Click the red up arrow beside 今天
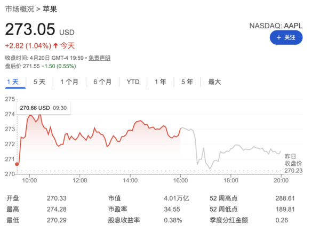Image resolution: width=320 pixels, height=232 pixels. pyautogui.click(x=56, y=46)
